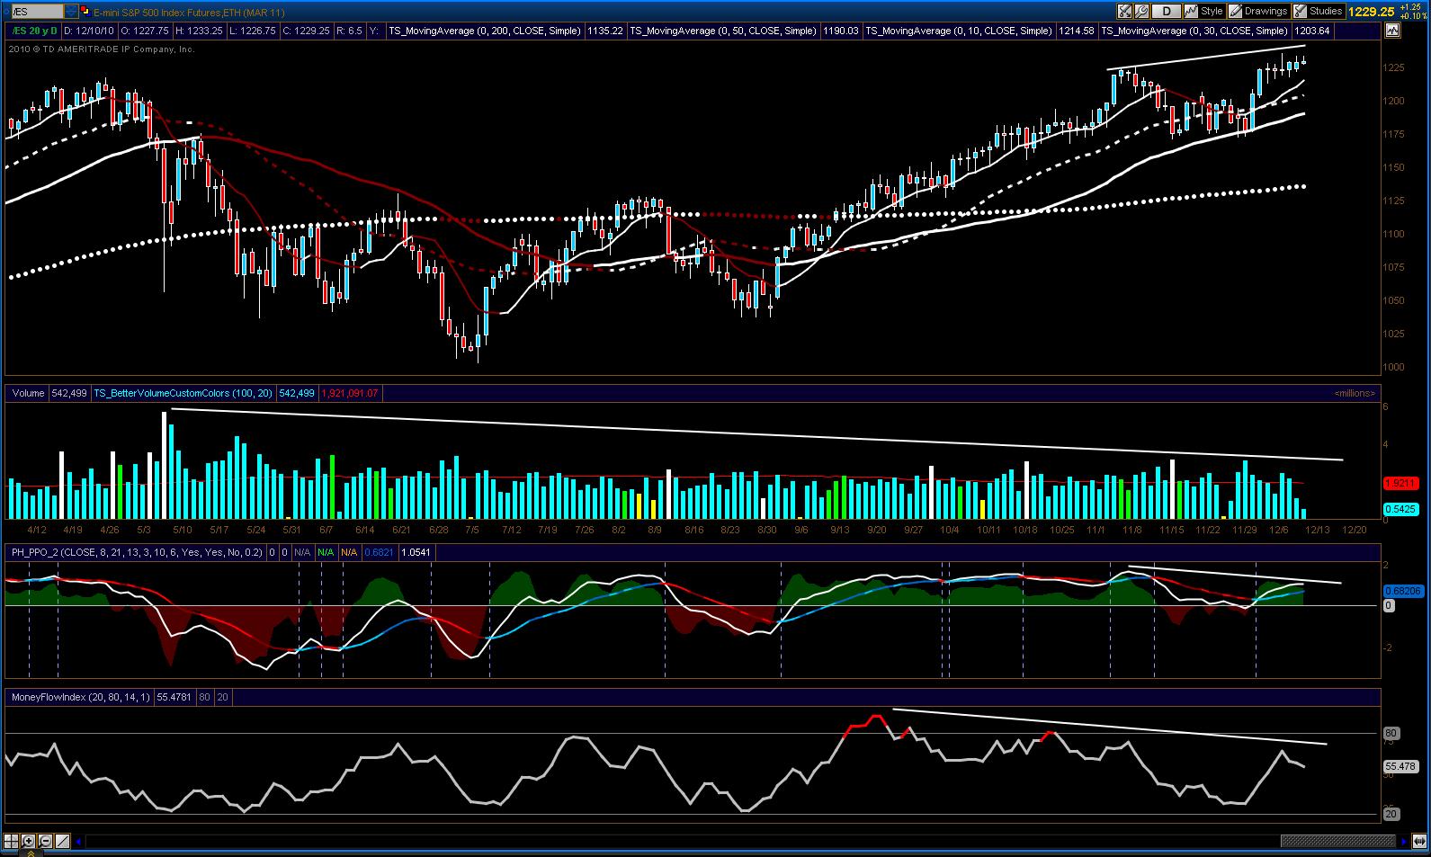Click the horizontal scrollbar thumb
1431x857 pixels.
pyautogui.click(x=1337, y=842)
